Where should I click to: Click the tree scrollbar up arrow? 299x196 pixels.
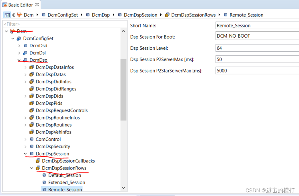(123, 31)
